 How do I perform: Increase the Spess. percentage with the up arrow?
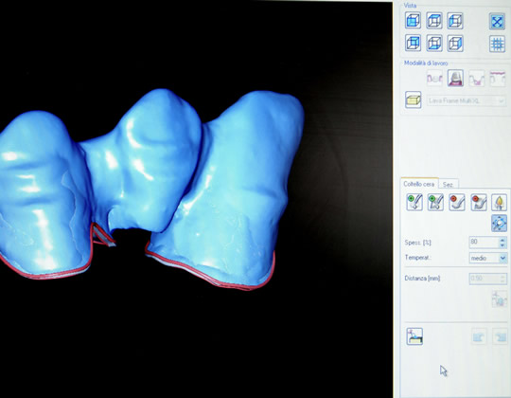[x=502, y=240]
